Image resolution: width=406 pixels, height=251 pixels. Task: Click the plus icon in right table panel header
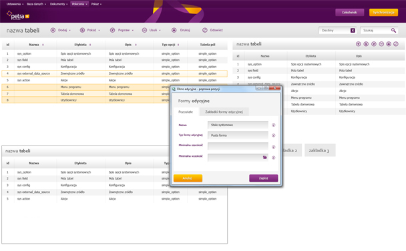tap(359, 44)
